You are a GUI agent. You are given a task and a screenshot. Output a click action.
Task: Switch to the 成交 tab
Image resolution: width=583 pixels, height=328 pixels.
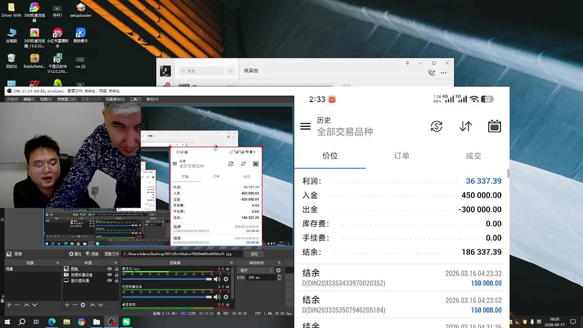(x=473, y=156)
